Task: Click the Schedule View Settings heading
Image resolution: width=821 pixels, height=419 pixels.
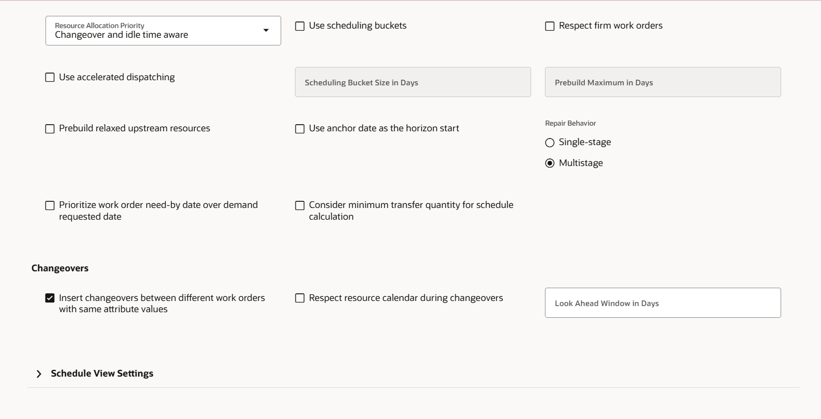Action: tap(102, 374)
